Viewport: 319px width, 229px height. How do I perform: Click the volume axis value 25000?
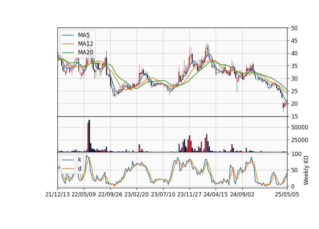point(299,140)
